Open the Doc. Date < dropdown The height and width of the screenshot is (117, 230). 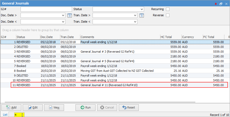(x=63, y=22)
